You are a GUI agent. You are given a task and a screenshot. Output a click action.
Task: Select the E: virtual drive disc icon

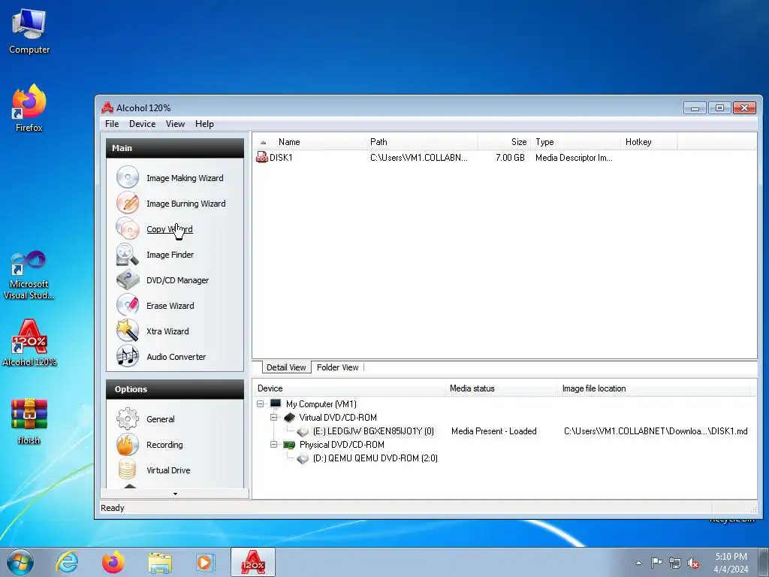click(303, 431)
